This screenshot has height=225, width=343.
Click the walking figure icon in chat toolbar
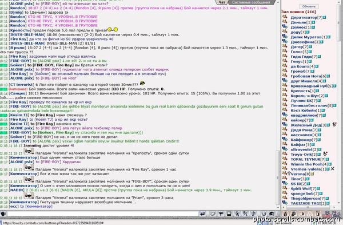pos(237,214)
